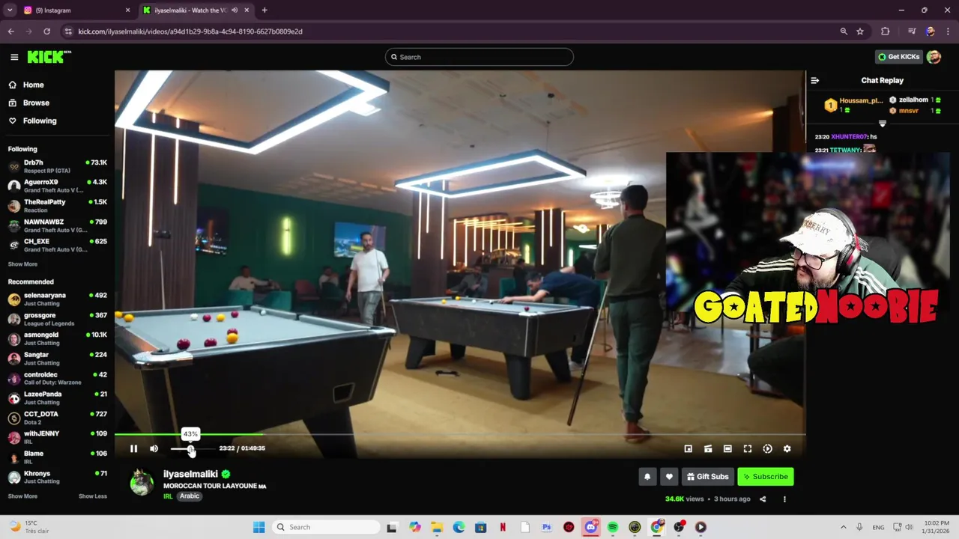Image resolution: width=959 pixels, height=539 pixels.
Task: Click the green Subscribe button
Action: pyautogui.click(x=765, y=477)
